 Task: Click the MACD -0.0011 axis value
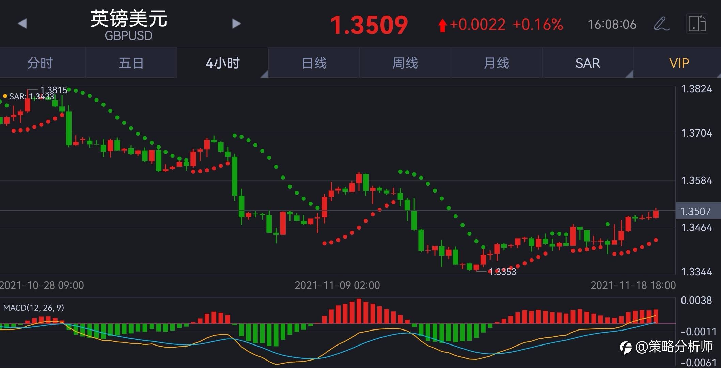click(x=699, y=331)
